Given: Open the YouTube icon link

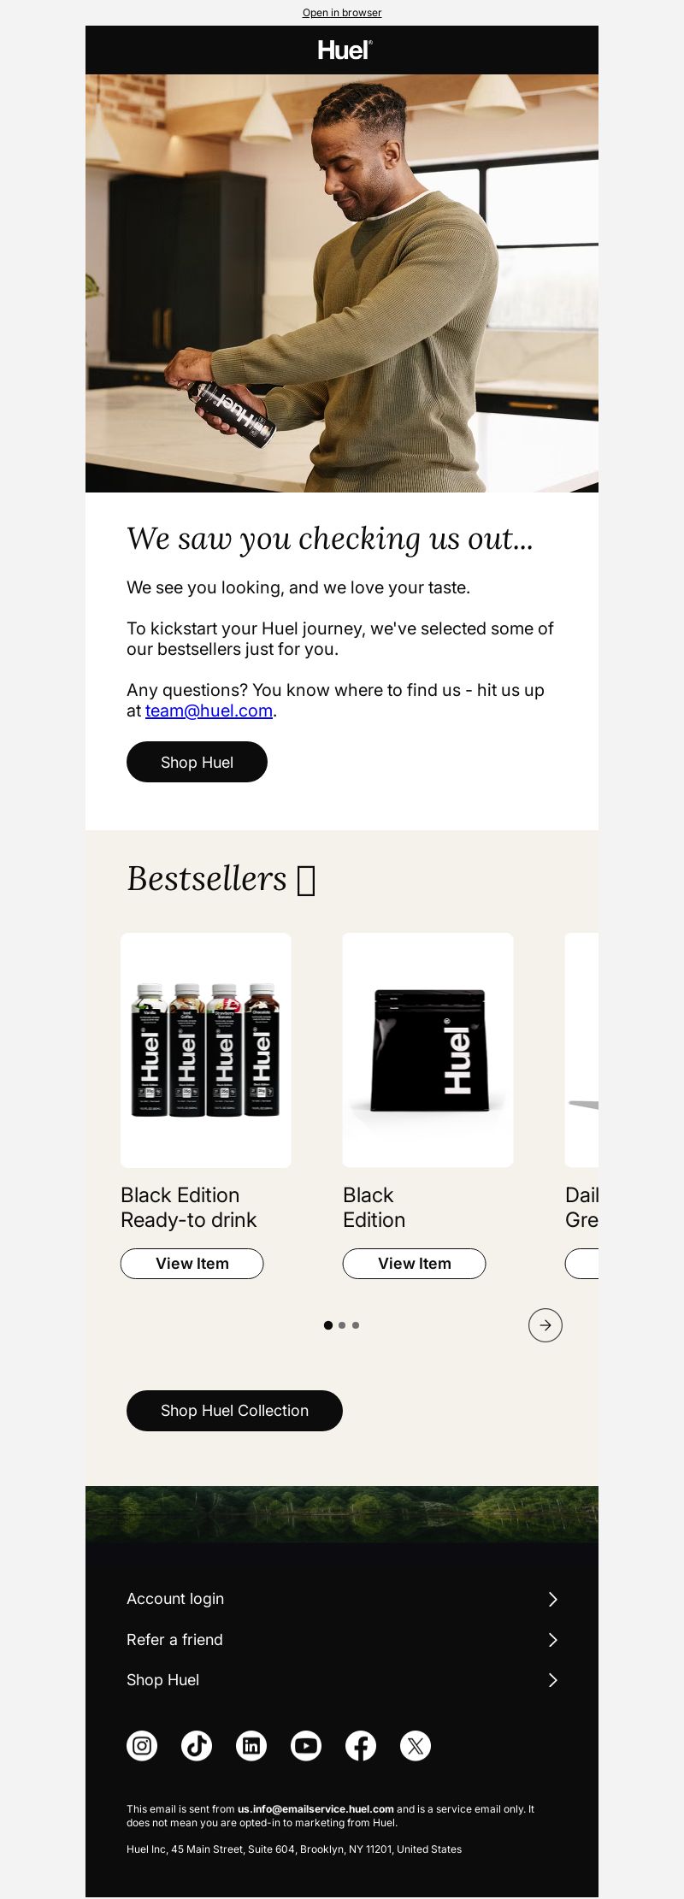Looking at the screenshot, I should click(306, 1746).
